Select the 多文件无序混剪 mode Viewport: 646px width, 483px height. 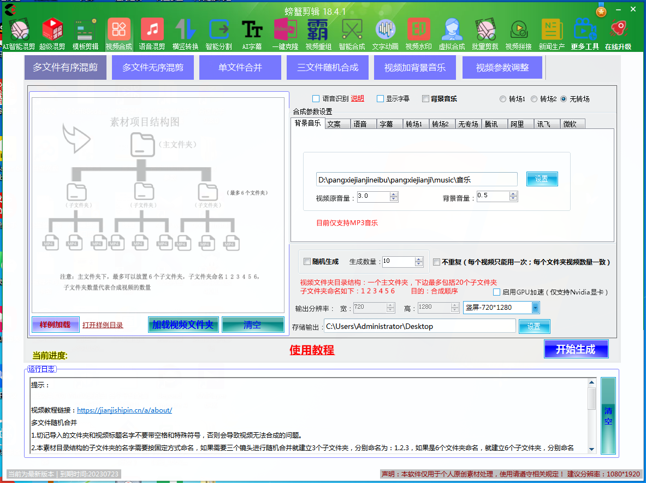(x=153, y=68)
